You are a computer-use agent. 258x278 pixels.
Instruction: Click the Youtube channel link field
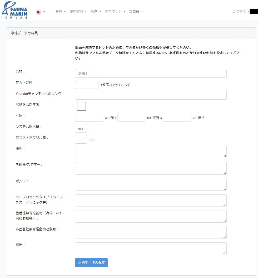(x=151, y=95)
